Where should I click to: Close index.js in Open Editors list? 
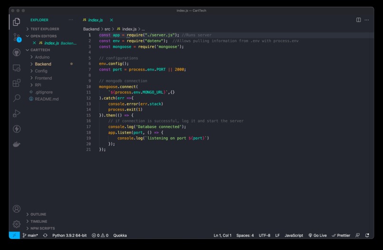point(34,43)
